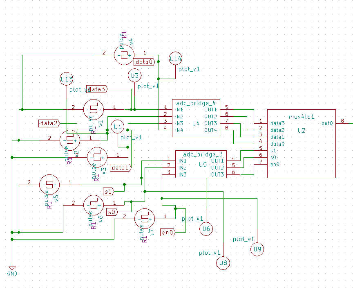Select the pulse source V6 symbol
Viewport: 353px width, 294px height.
(93, 205)
